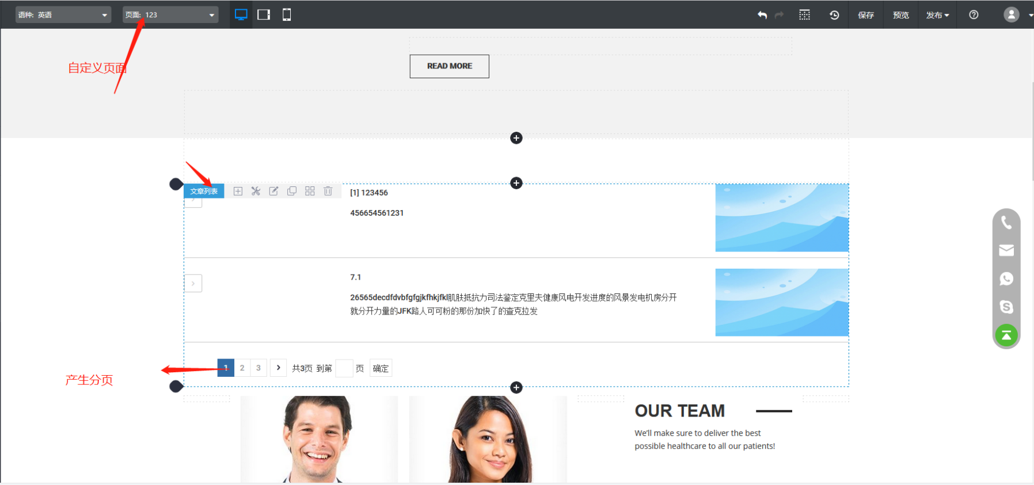This screenshot has height=485, width=1034.
Task: Open the help question mark icon
Action: point(974,15)
